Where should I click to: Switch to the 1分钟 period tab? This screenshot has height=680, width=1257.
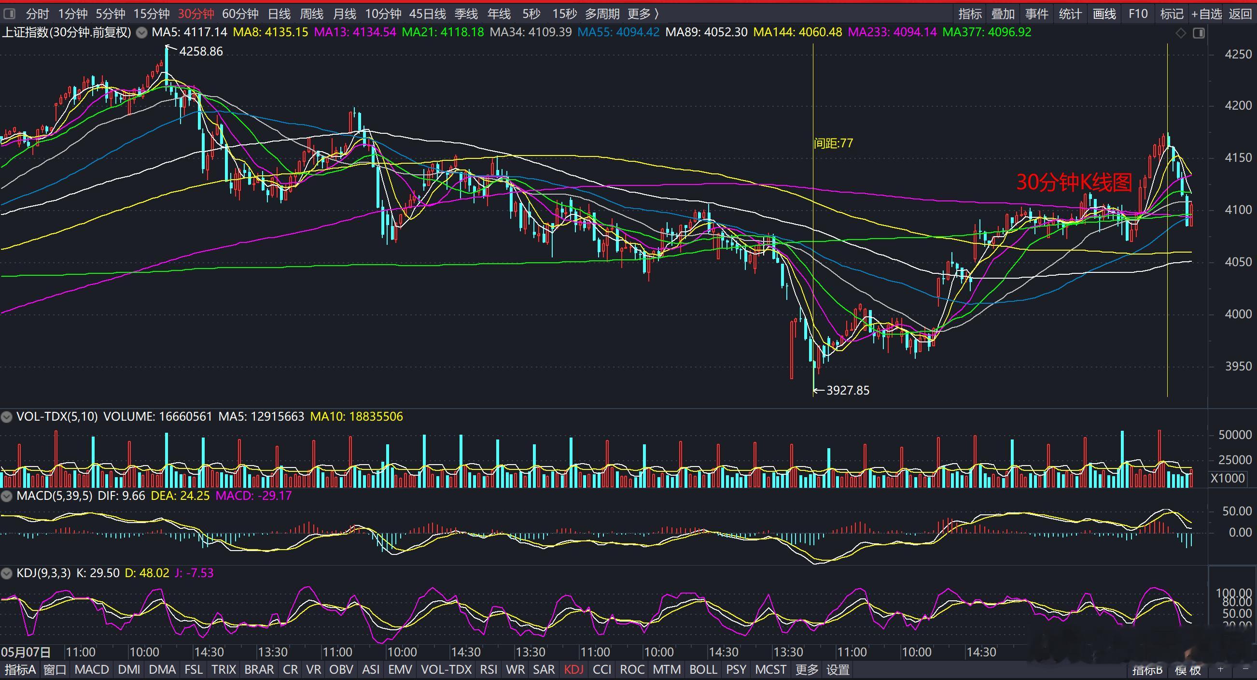pos(73,14)
